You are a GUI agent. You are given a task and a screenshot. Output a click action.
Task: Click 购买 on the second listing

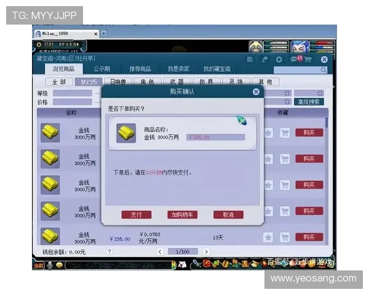pyautogui.click(x=309, y=159)
